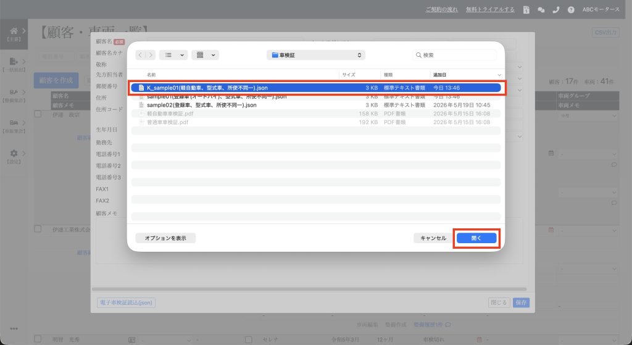Open the dropdown next to the 明智 光秀 id-card icon
The image size is (632, 345).
[x=166, y=340]
